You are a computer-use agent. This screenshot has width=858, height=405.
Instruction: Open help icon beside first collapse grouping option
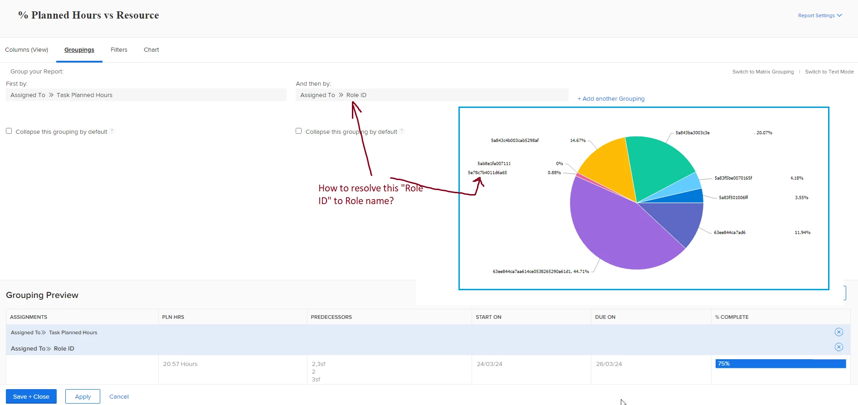(112, 131)
